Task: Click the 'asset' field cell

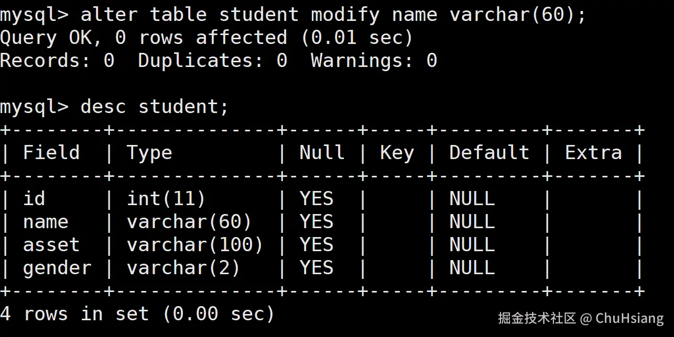Action: pos(51,245)
